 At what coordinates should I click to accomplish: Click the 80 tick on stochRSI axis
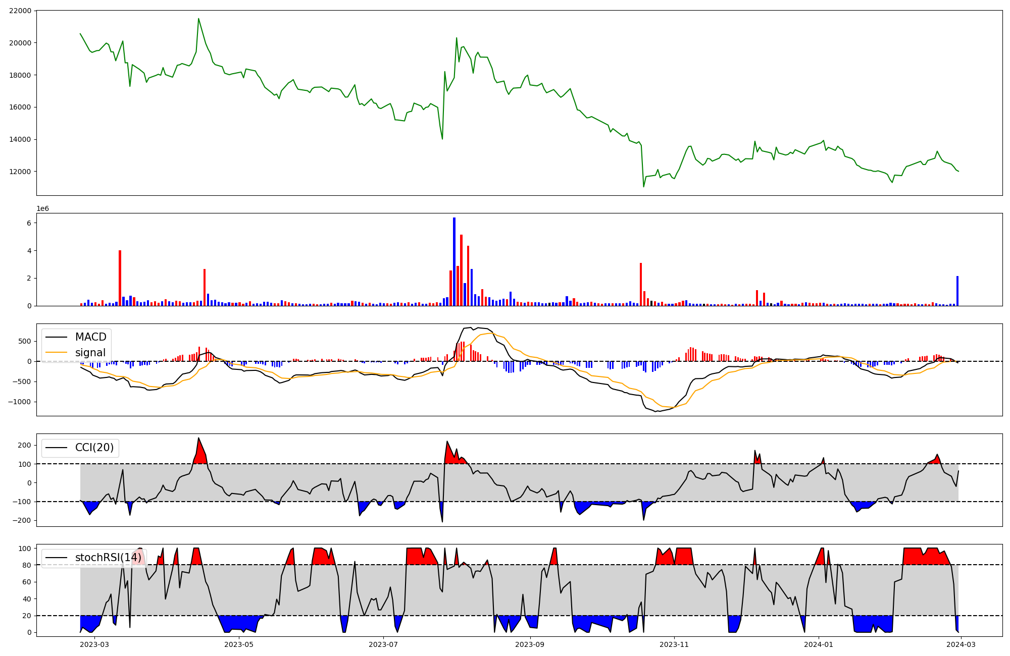click(x=26, y=565)
